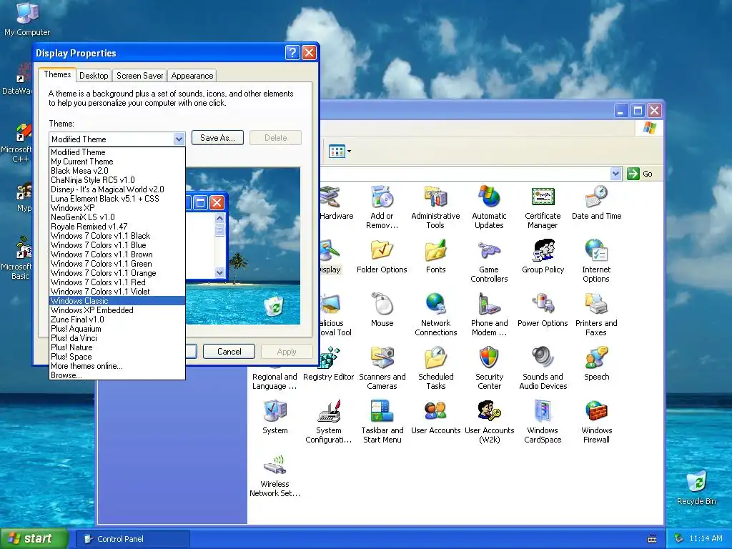Screen dimensions: 732x549
Task: Choose Browse... in theme list
Action: coord(117,375)
